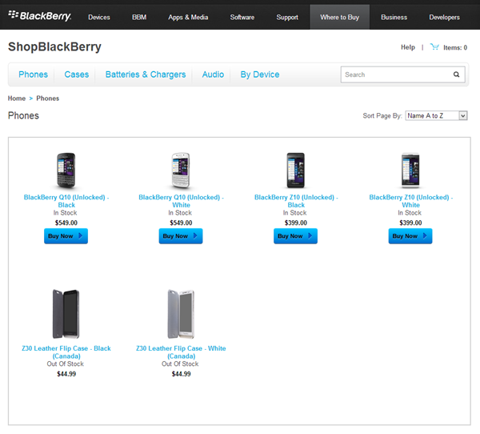Buy Now the Z10 Black
Viewport: 480px width, 434px height.
(x=295, y=236)
